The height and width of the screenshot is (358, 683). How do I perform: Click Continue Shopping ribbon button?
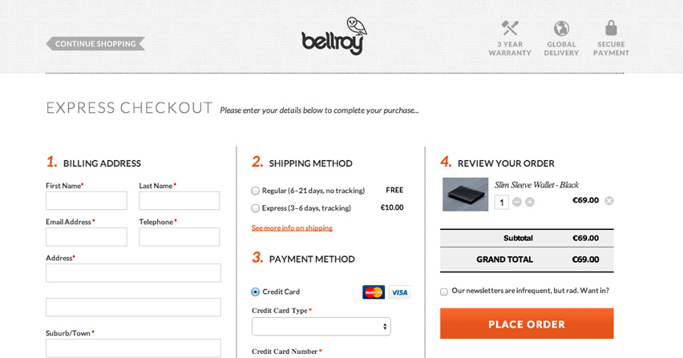(95, 43)
